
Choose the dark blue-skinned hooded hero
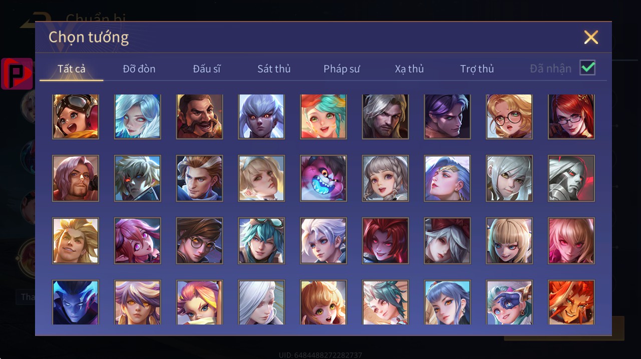76,302
